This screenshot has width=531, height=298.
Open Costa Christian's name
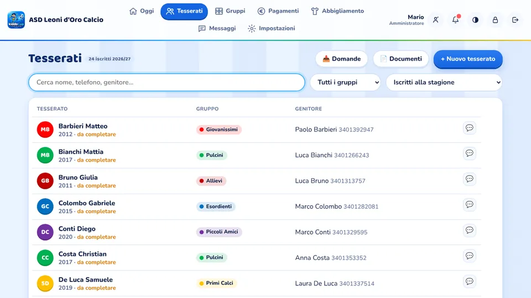pyautogui.click(x=82, y=254)
